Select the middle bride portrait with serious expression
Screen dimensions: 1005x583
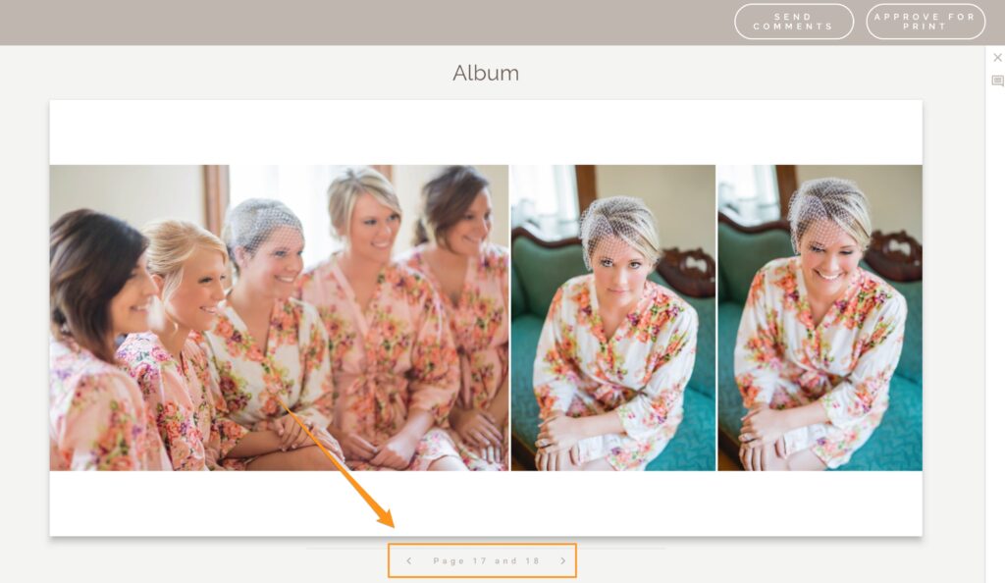pyautogui.click(x=612, y=318)
